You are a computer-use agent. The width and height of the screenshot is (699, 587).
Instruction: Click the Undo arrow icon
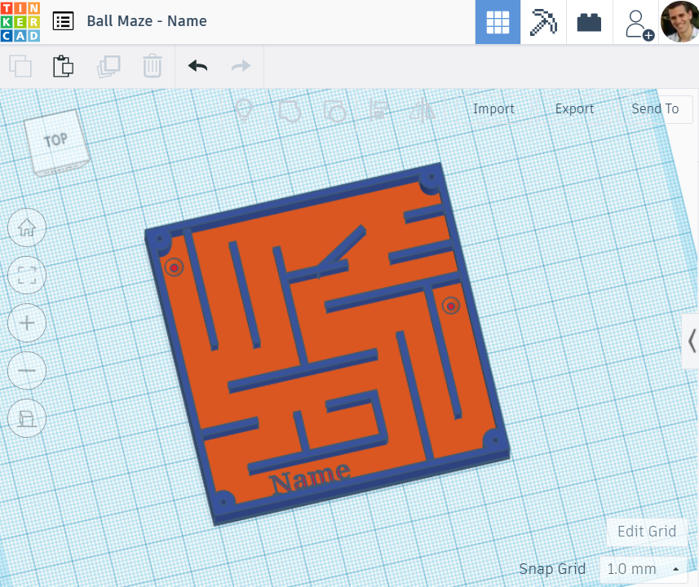pyautogui.click(x=197, y=66)
